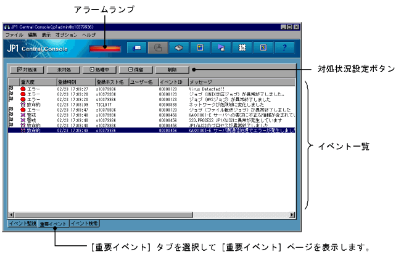Click the メッセージ column header
This screenshot has width=409, height=257.
coord(242,82)
